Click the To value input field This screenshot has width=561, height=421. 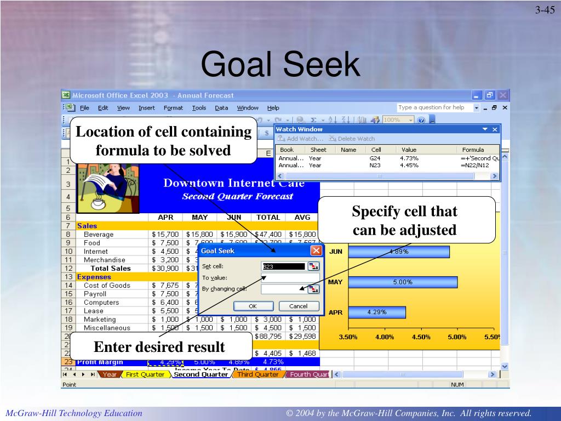(290, 278)
